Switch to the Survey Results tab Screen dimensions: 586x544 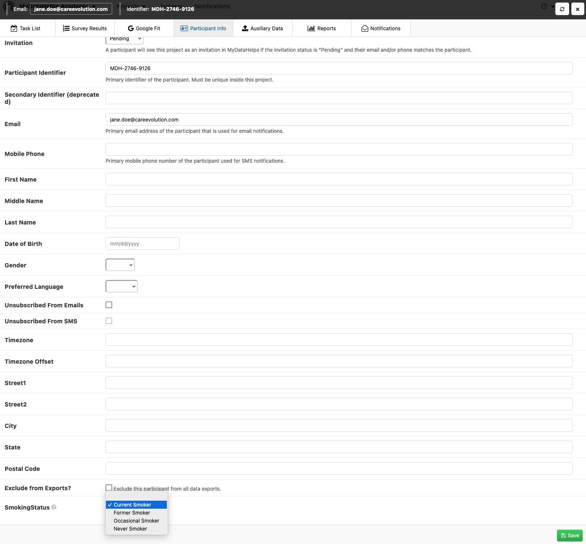coord(85,29)
